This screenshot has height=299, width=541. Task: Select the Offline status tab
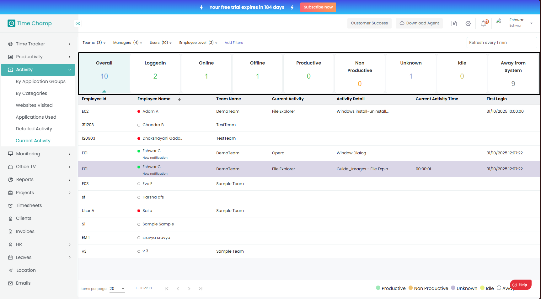tap(257, 73)
